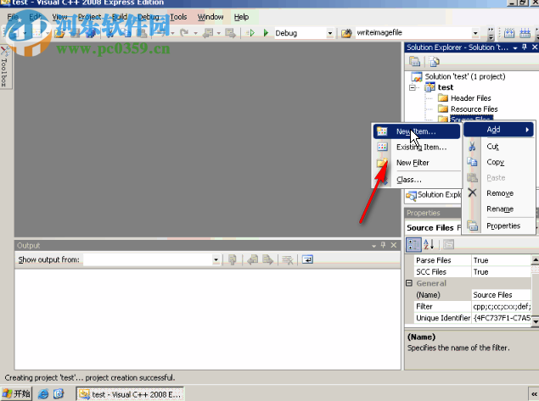539x401 pixels.
Task: Click the Show All Files icon
Action: [434, 62]
